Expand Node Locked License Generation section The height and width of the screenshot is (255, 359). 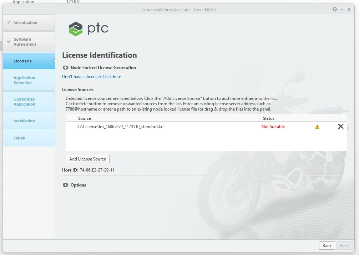[65, 67]
